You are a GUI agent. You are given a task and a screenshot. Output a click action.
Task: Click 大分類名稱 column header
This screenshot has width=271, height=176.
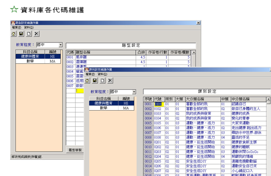point(203,99)
